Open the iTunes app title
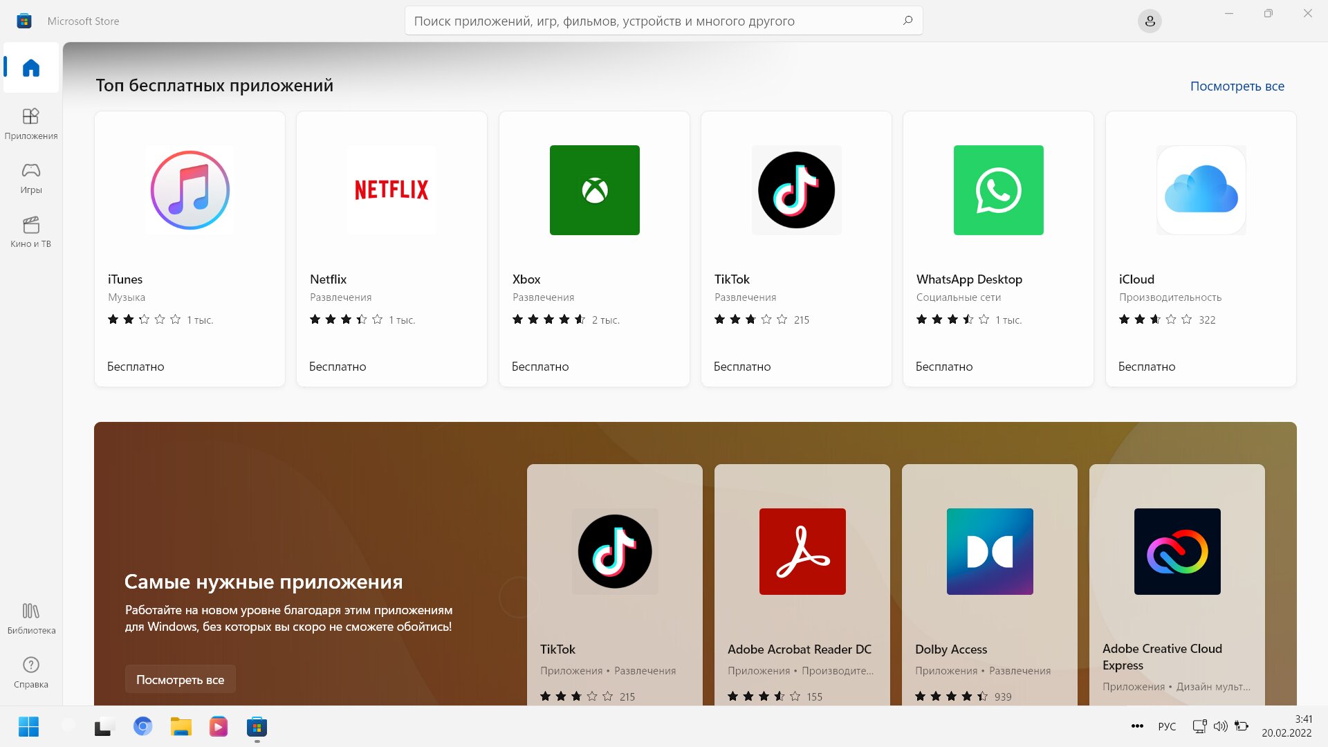This screenshot has height=747, width=1328. pyautogui.click(x=125, y=279)
